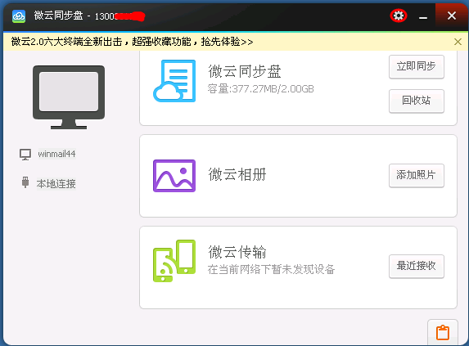Screen dimensions: 469x346
Task: Click the 最近接收 button
Action: click(417, 266)
